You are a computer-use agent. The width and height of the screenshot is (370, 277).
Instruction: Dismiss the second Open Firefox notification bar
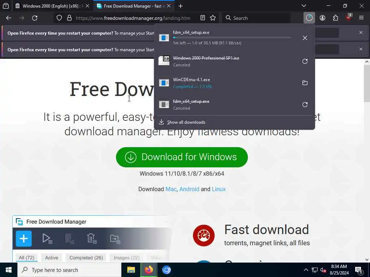[361, 49]
